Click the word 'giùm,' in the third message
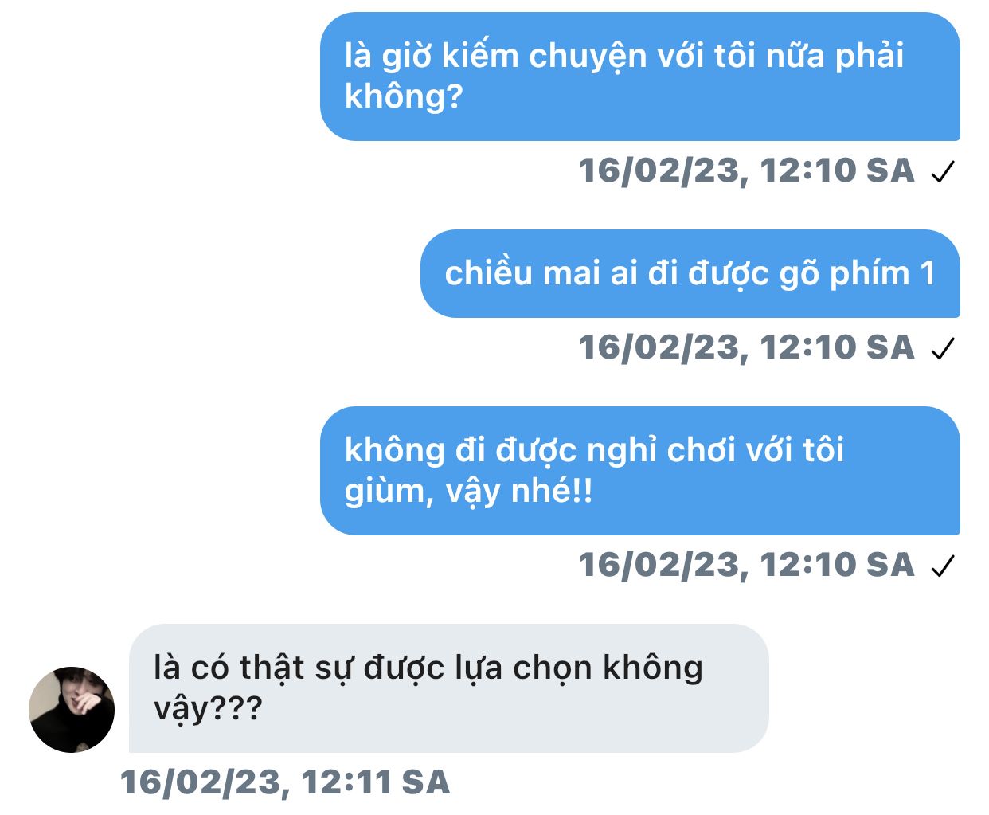Screen dimensions: 989x815 tap(389, 491)
